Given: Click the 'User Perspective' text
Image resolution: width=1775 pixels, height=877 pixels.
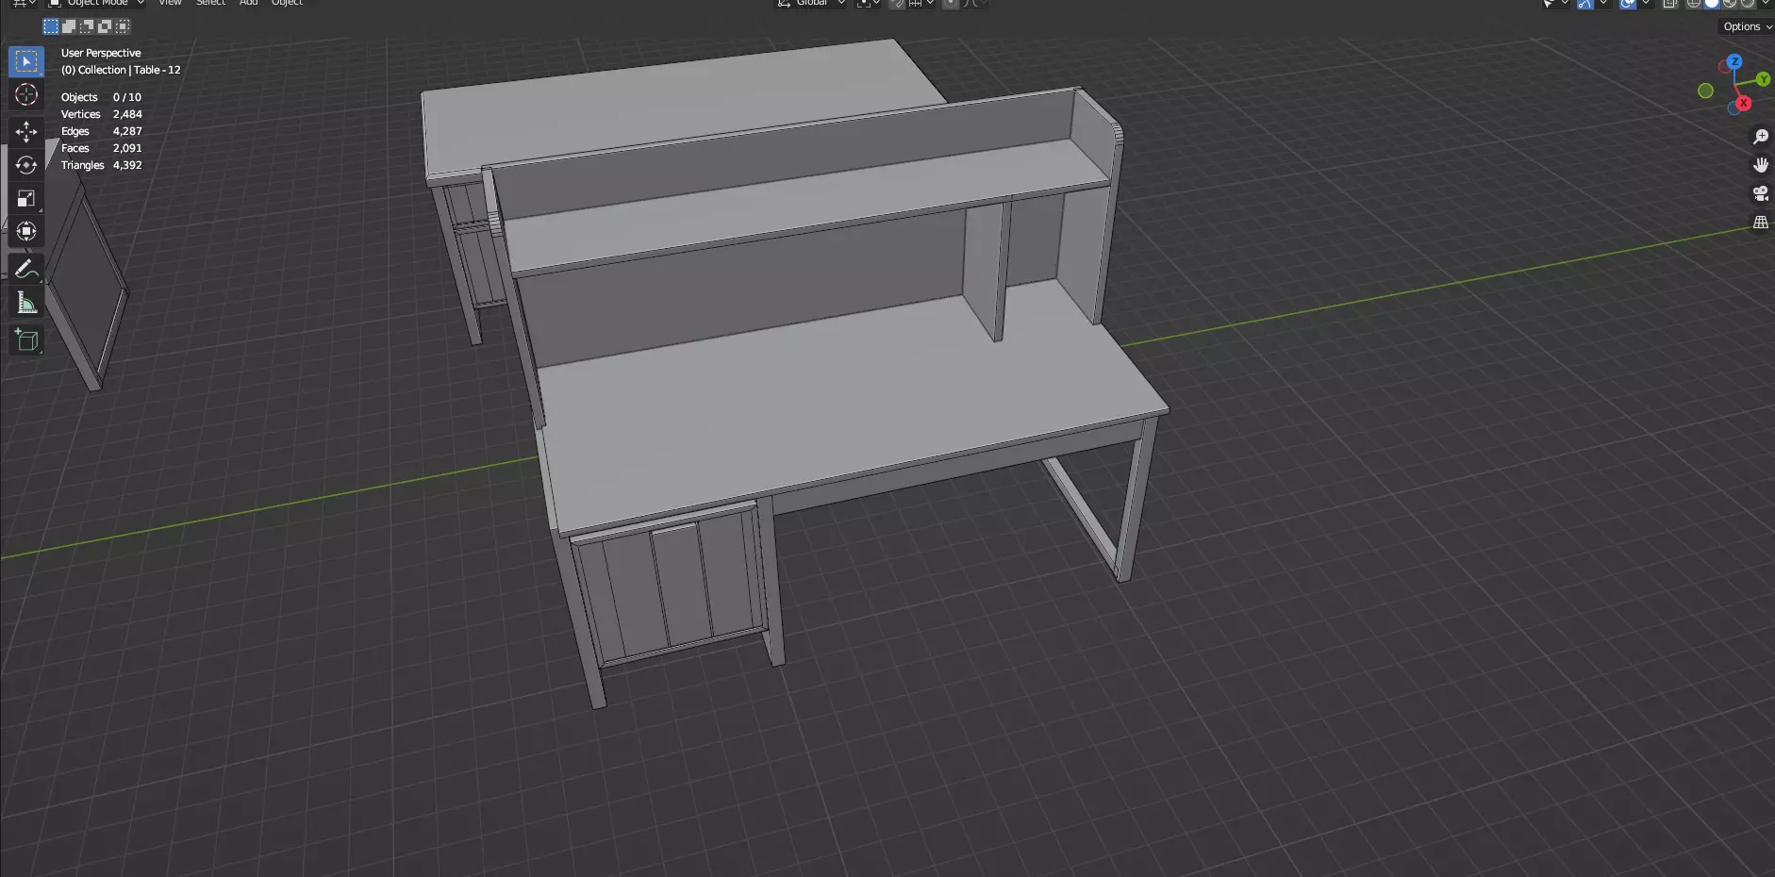Looking at the screenshot, I should click(x=101, y=53).
